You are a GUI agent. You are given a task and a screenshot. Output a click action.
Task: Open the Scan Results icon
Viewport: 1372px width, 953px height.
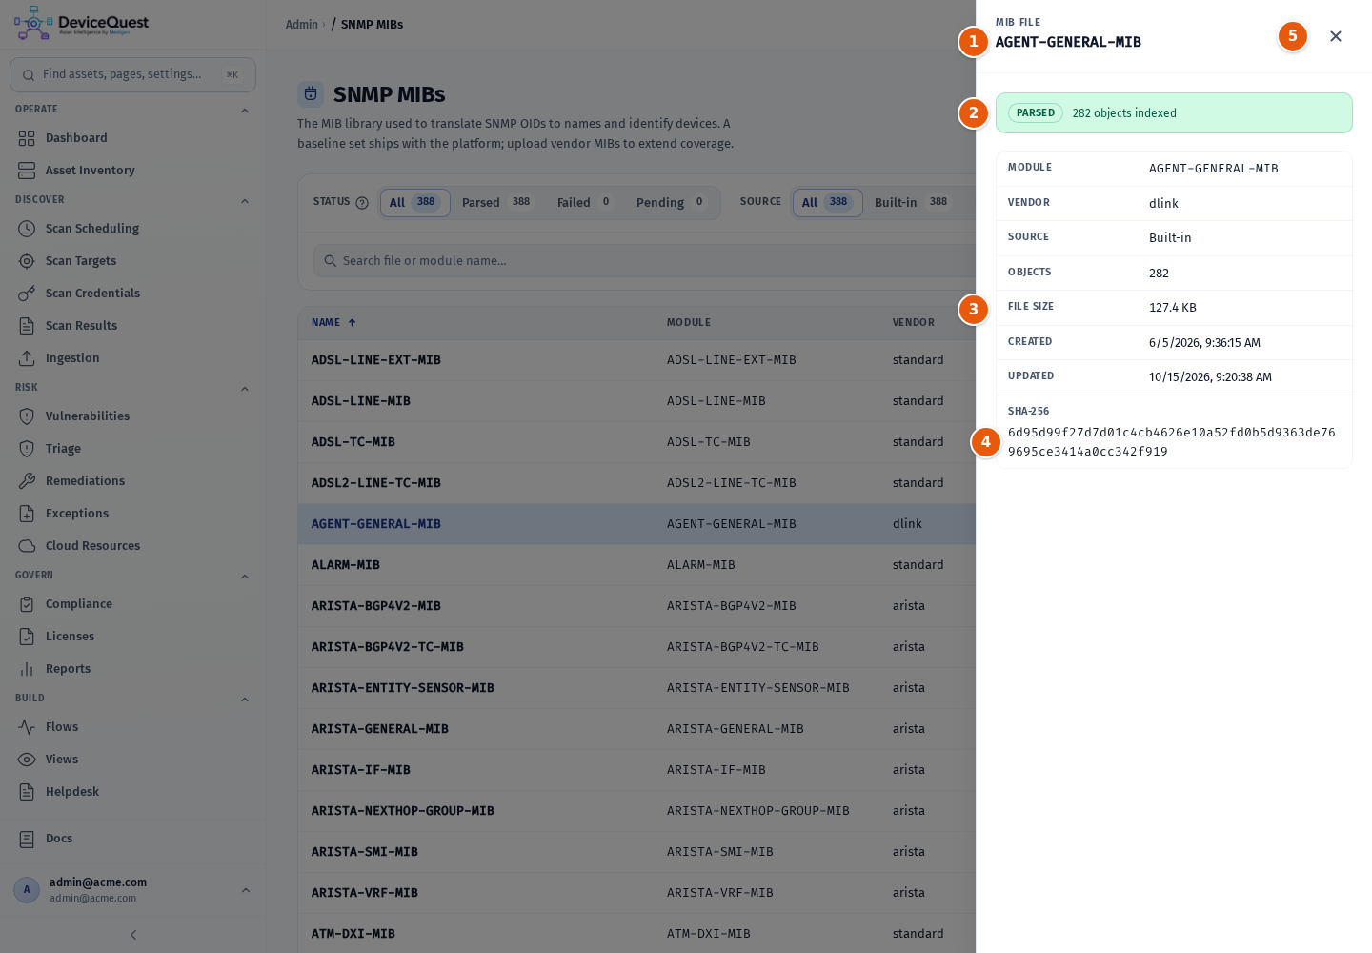pyautogui.click(x=27, y=326)
